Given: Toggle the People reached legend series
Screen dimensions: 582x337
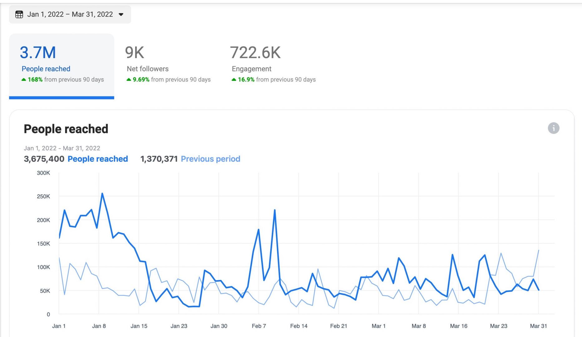Looking at the screenshot, I should click(98, 159).
